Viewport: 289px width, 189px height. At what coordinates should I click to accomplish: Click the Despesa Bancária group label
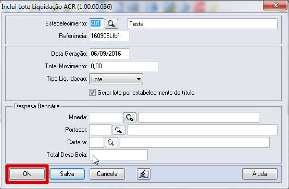click(x=37, y=106)
